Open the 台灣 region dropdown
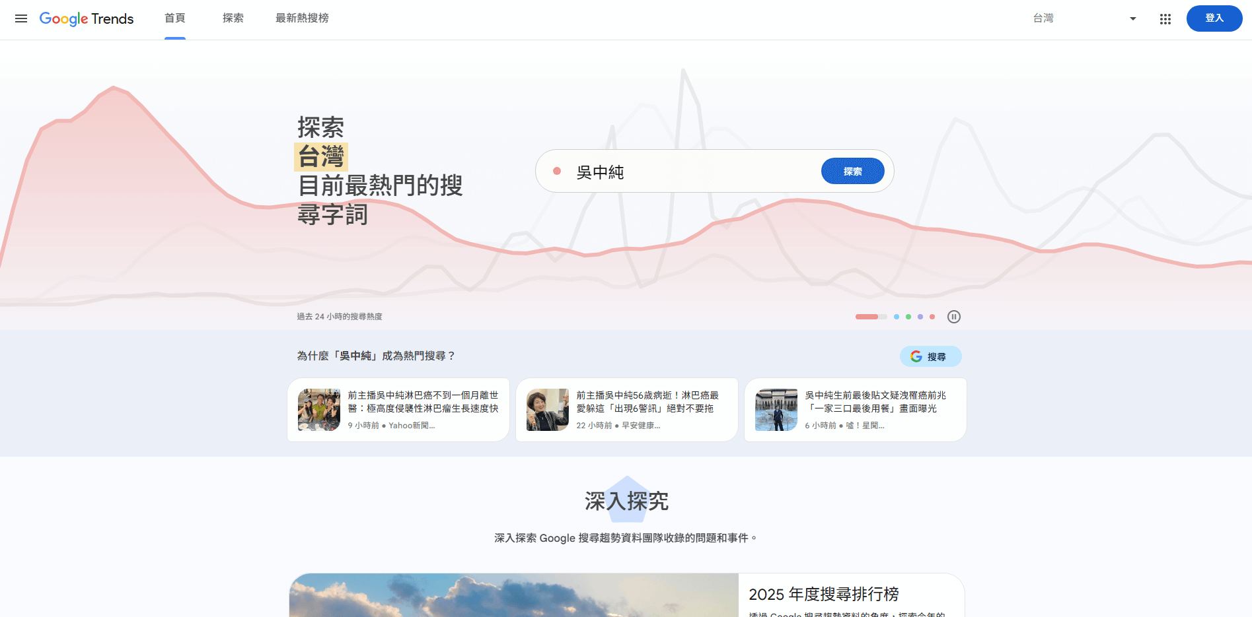The height and width of the screenshot is (617, 1252). click(1084, 18)
